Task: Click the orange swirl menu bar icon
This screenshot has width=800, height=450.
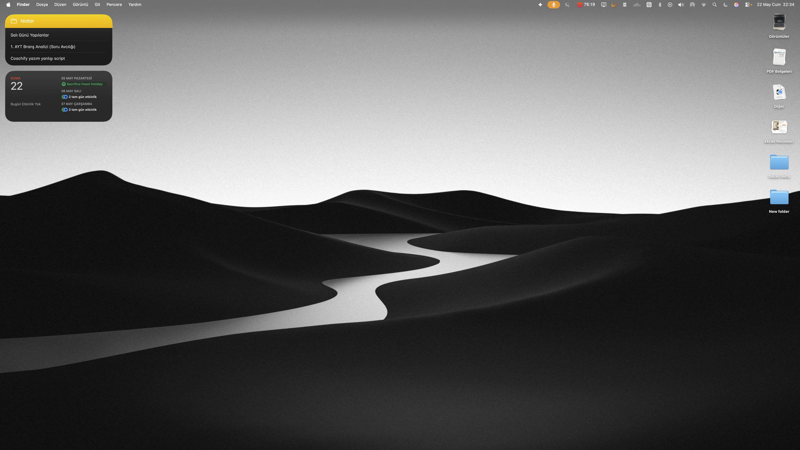Action: pos(614,4)
